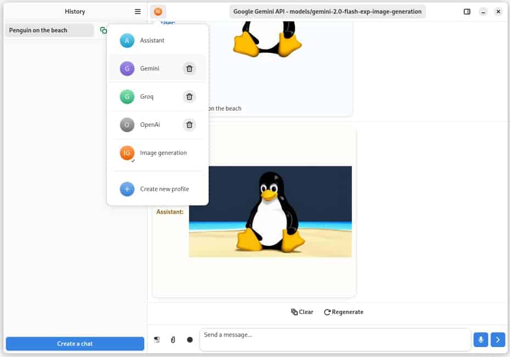Click the copy icon beside Penguin on the beach
Screen dimensions: 510x357
(x=103, y=30)
